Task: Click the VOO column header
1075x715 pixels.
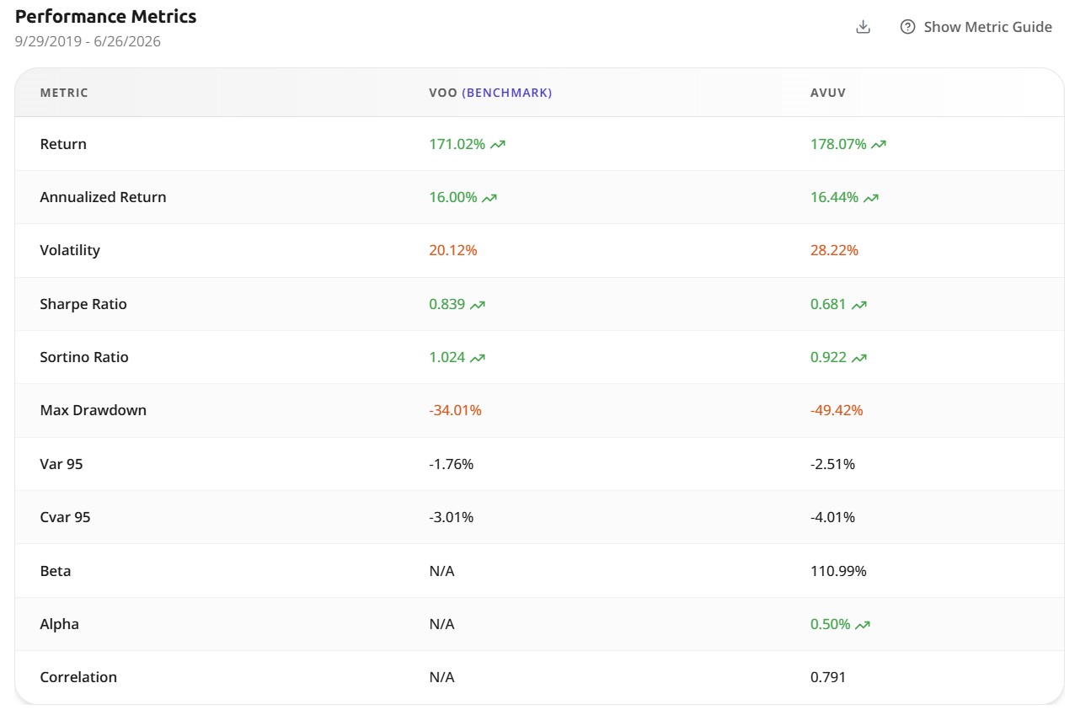Action: pos(443,93)
